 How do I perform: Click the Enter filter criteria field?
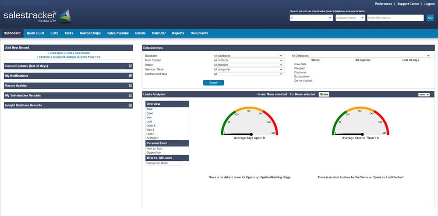395,18
